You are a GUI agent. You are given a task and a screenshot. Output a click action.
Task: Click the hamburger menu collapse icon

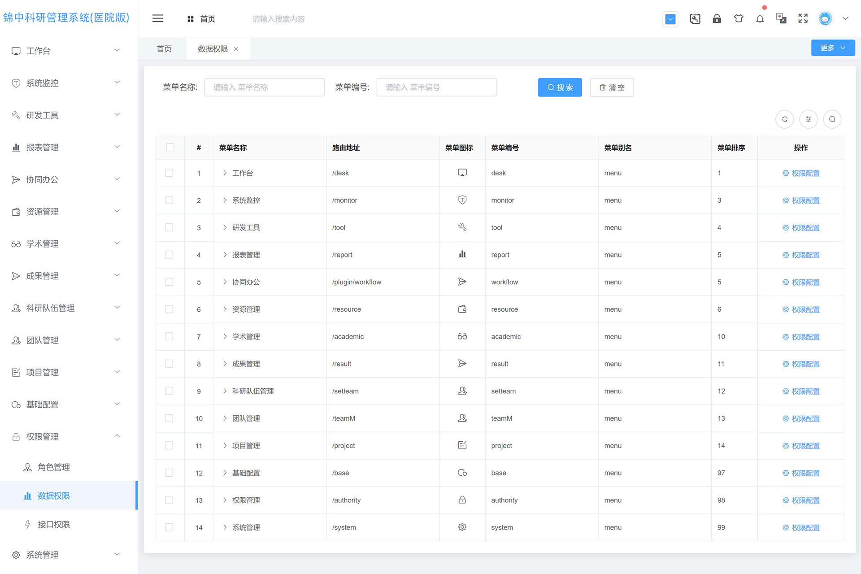coord(158,19)
